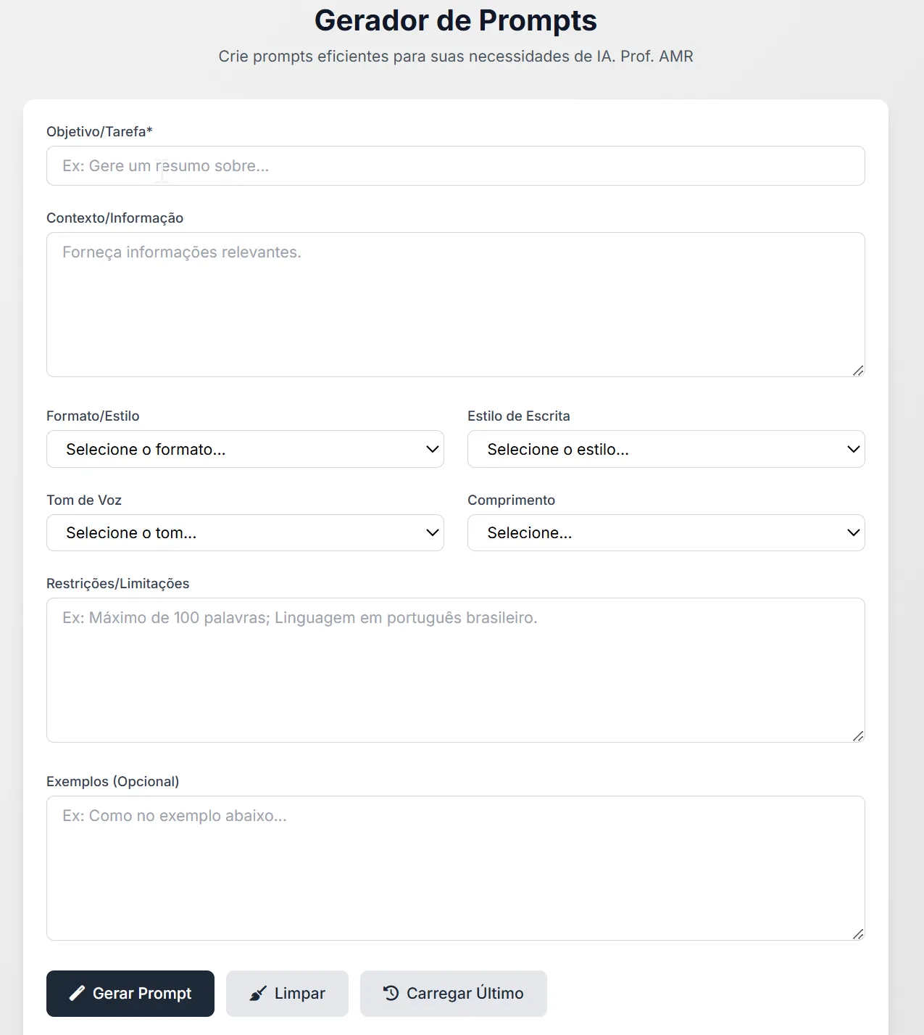Focus the Exemplos (Opcional) text area

[x=455, y=868]
